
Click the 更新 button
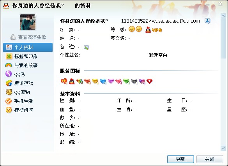(x=180, y=159)
